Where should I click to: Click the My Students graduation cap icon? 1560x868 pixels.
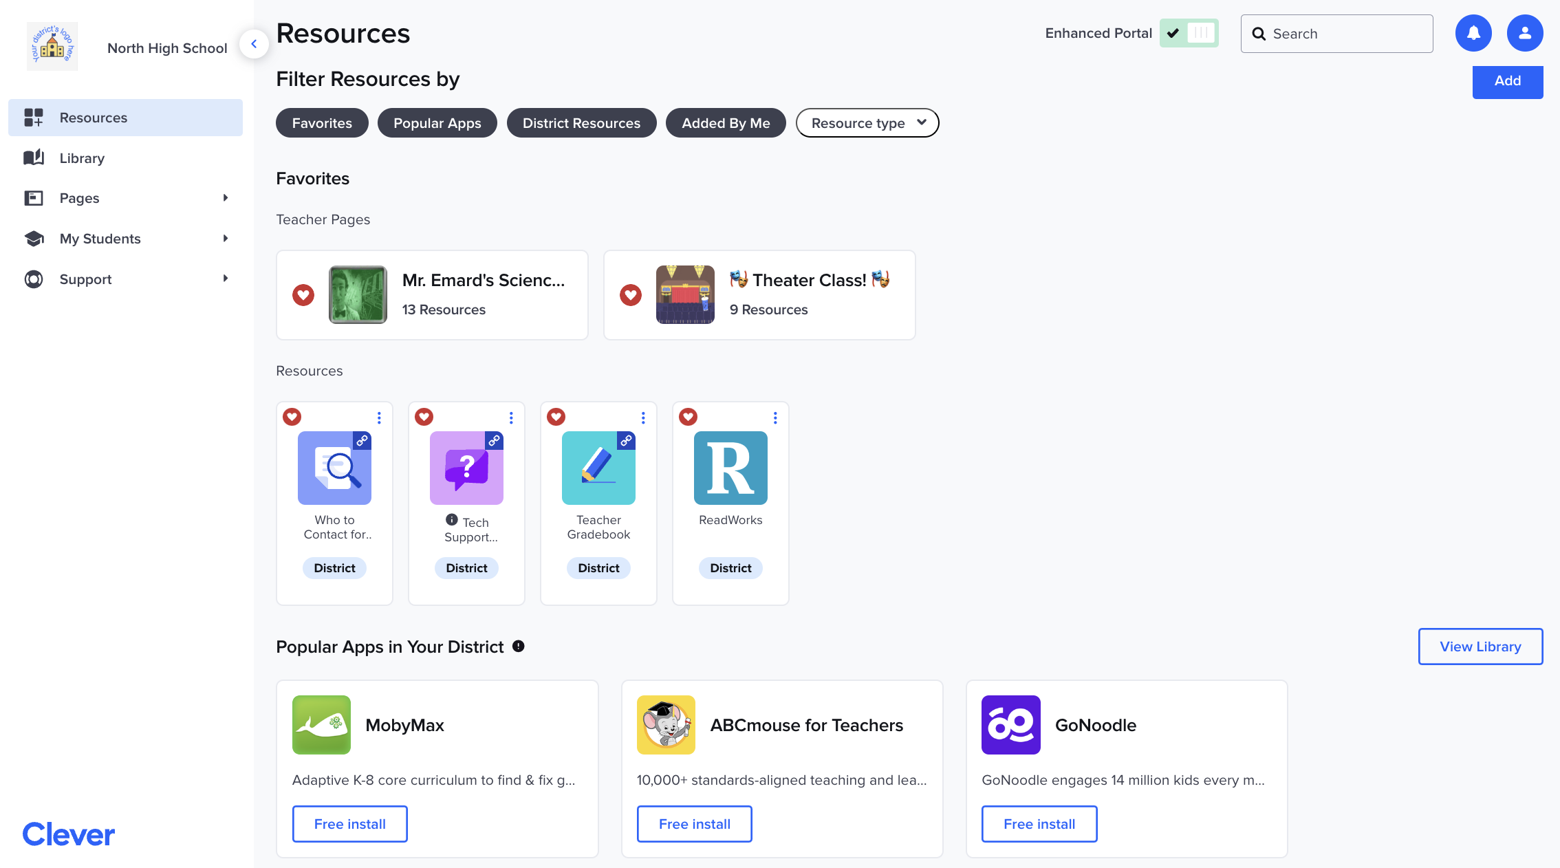33,238
